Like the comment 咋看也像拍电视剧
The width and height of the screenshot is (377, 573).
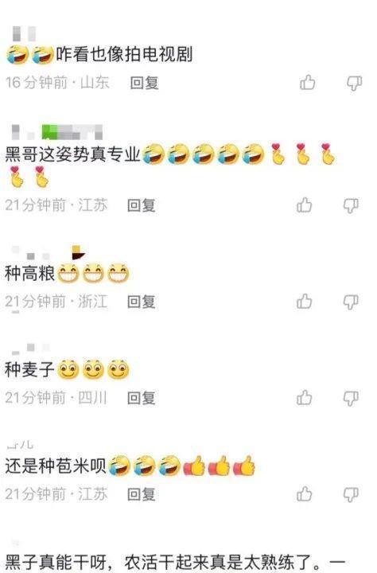(307, 83)
